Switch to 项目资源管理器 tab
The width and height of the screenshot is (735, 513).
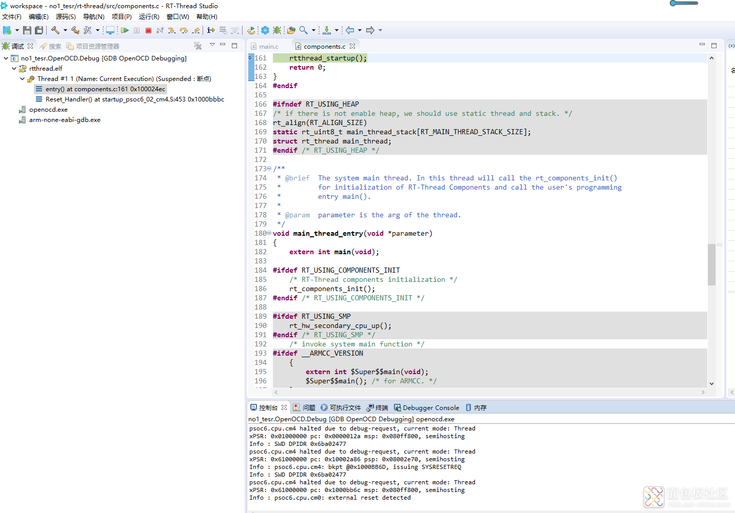click(93, 46)
